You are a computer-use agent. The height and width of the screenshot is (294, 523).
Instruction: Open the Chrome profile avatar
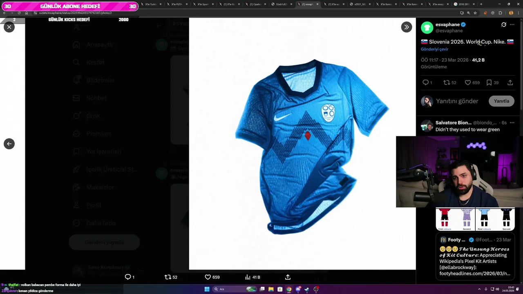pos(511,13)
